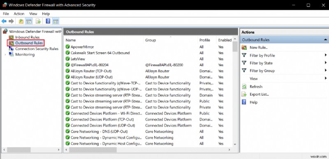The image size is (329, 159).
Task: Click the Help icon in Actions pane
Action: coord(244,102)
